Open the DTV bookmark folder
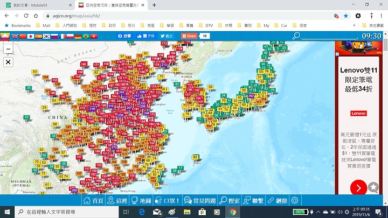Image resolution: width=388 pixels, height=218 pixels. click(206, 25)
